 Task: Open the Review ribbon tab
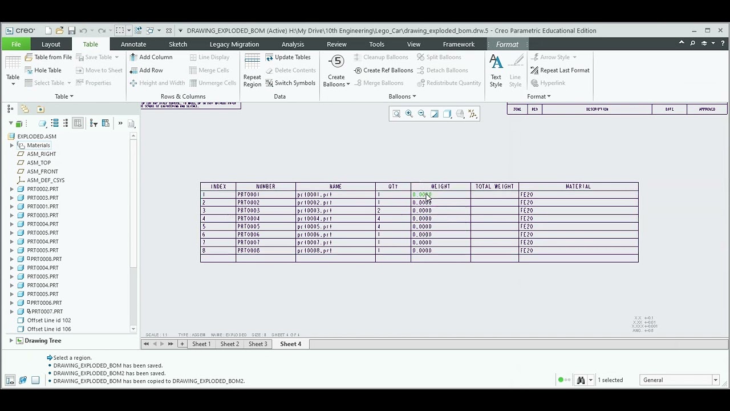tap(336, 44)
